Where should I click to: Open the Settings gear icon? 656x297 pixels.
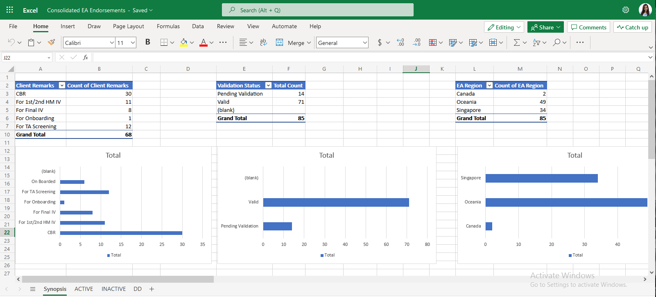pos(625,10)
